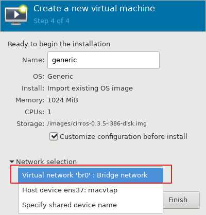206x215 pixels.
Task: Click the 'Name:' field label
Action: pyautogui.click(x=33, y=60)
